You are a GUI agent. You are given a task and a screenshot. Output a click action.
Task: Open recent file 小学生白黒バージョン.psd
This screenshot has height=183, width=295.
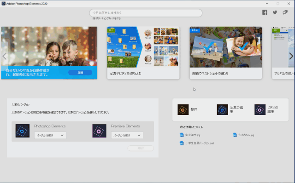[200, 143]
